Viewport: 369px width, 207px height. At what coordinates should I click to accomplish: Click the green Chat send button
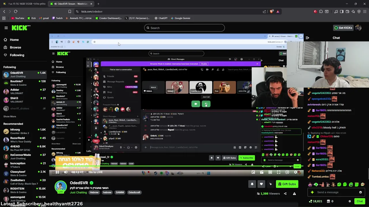tap(359, 201)
